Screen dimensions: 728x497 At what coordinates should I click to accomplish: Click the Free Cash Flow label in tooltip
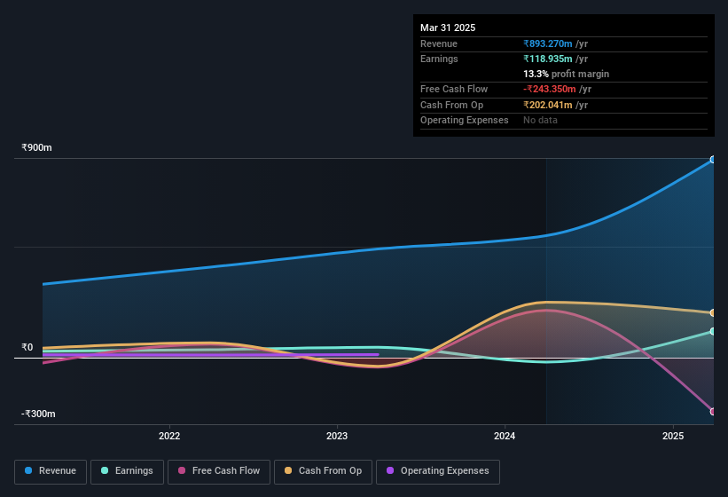pyautogui.click(x=454, y=89)
